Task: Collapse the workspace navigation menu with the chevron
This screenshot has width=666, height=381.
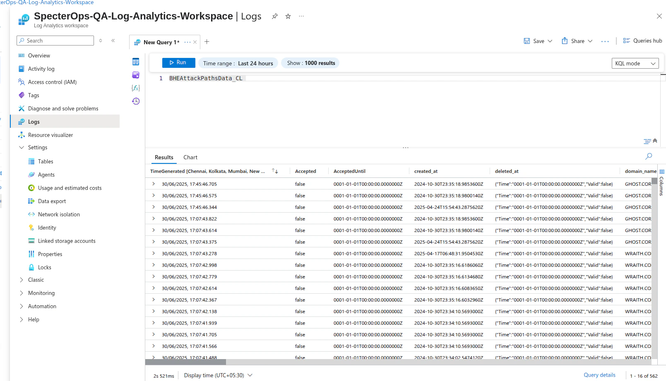Action: click(x=113, y=41)
